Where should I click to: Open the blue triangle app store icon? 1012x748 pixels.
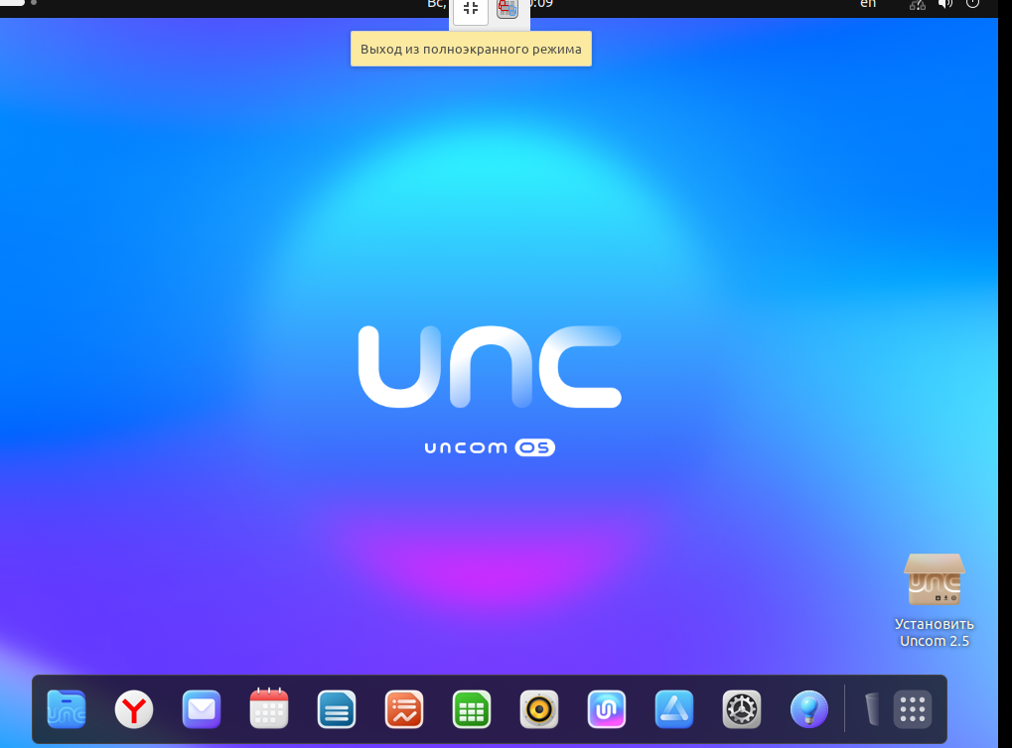pos(673,709)
